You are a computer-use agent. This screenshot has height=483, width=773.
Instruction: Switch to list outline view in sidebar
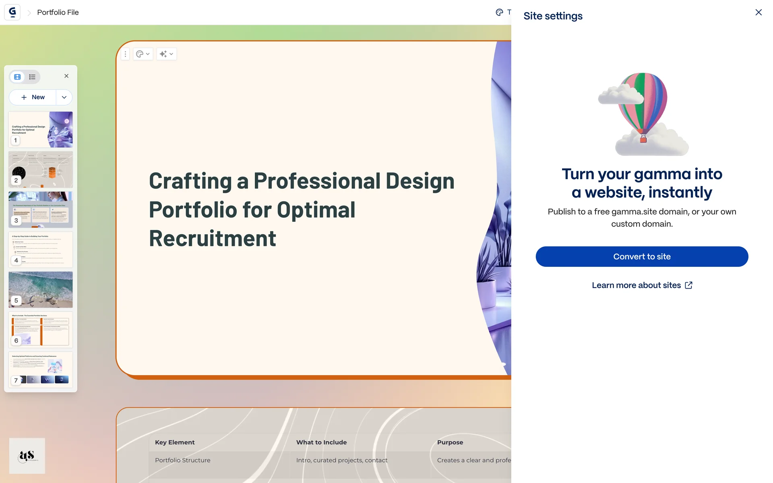click(33, 77)
